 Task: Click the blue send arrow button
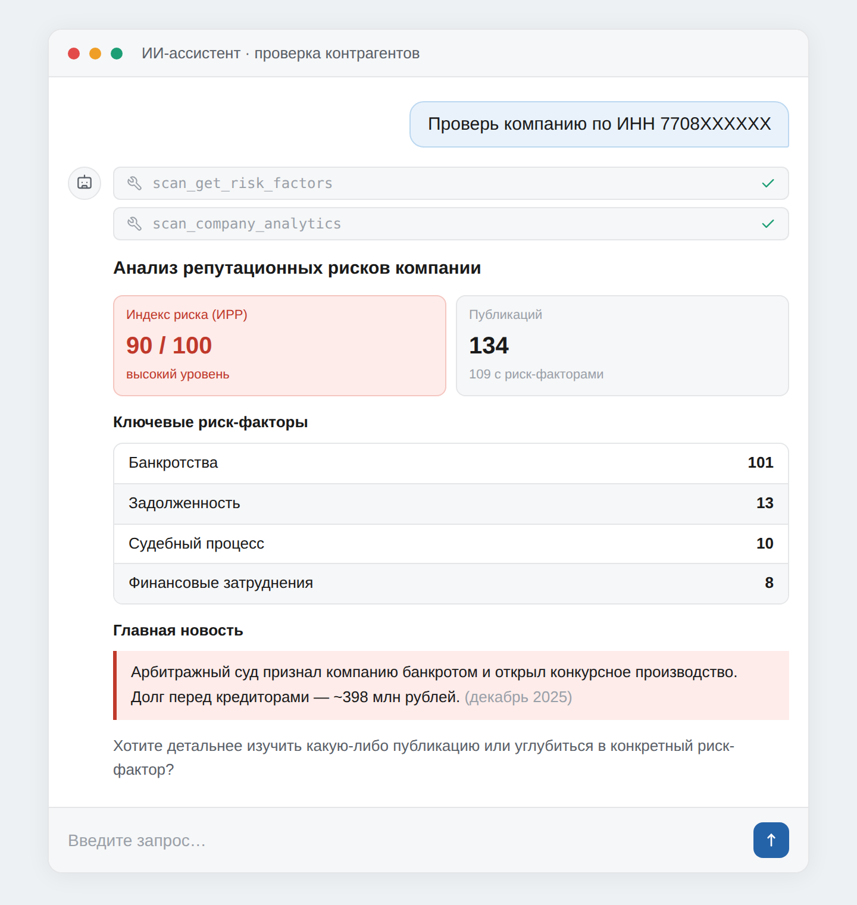tap(771, 840)
